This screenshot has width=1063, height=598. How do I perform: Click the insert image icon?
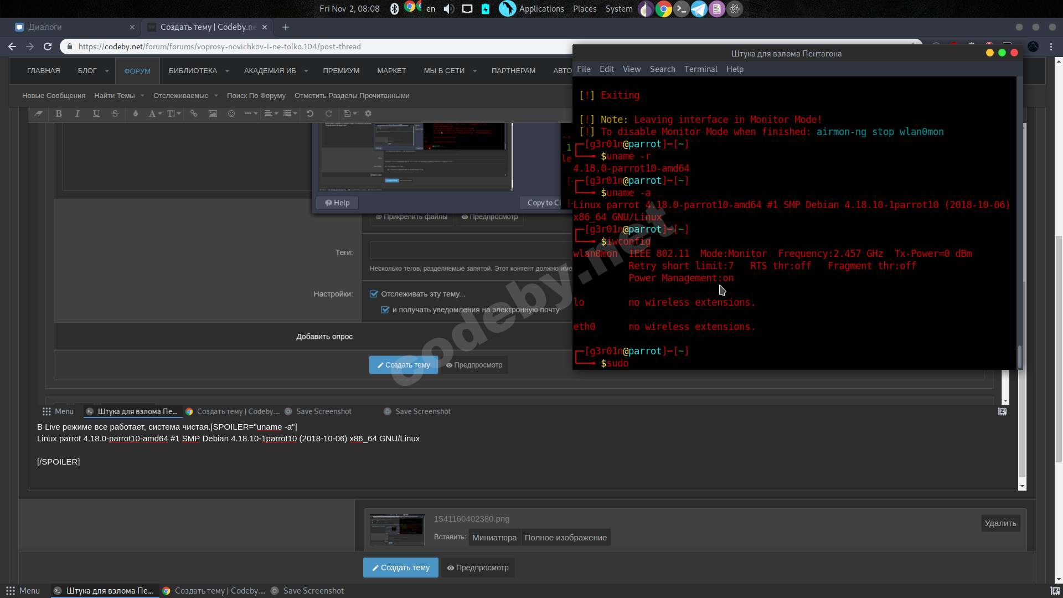click(213, 114)
